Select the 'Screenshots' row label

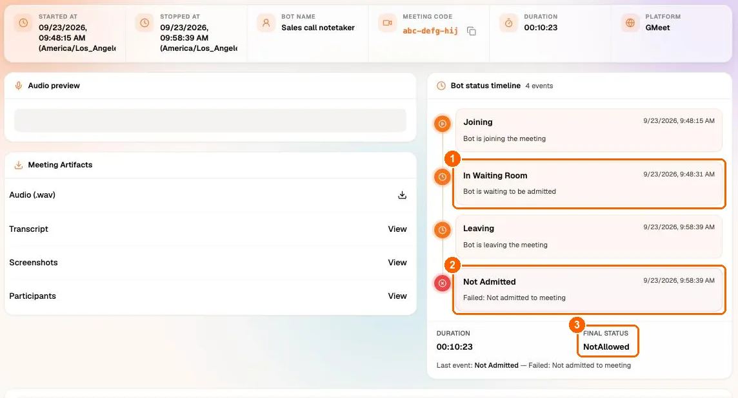(x=34, y=263)
